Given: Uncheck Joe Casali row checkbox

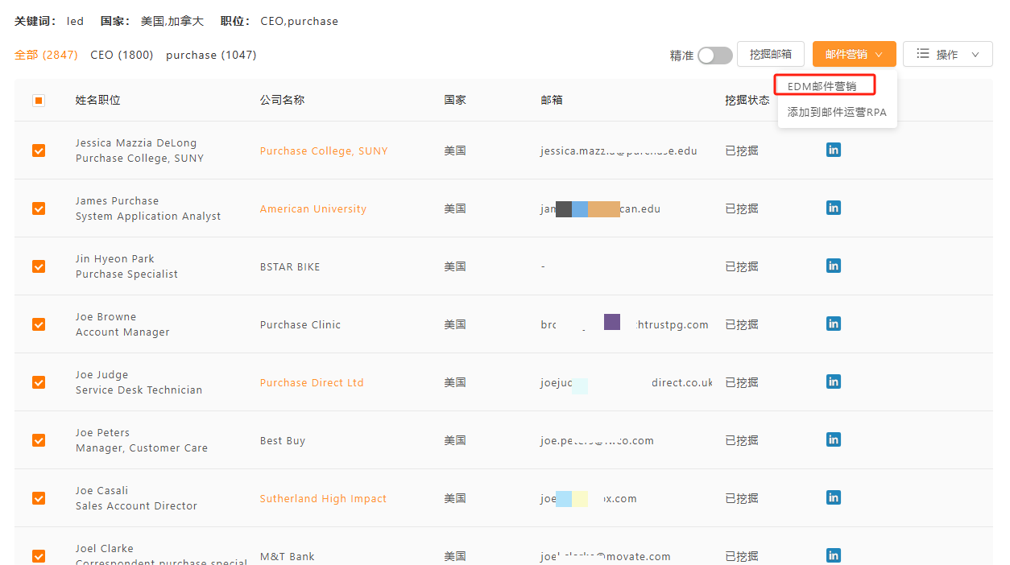Looking at the screenshot, I should pyautogui.click(x=39, y=498).
